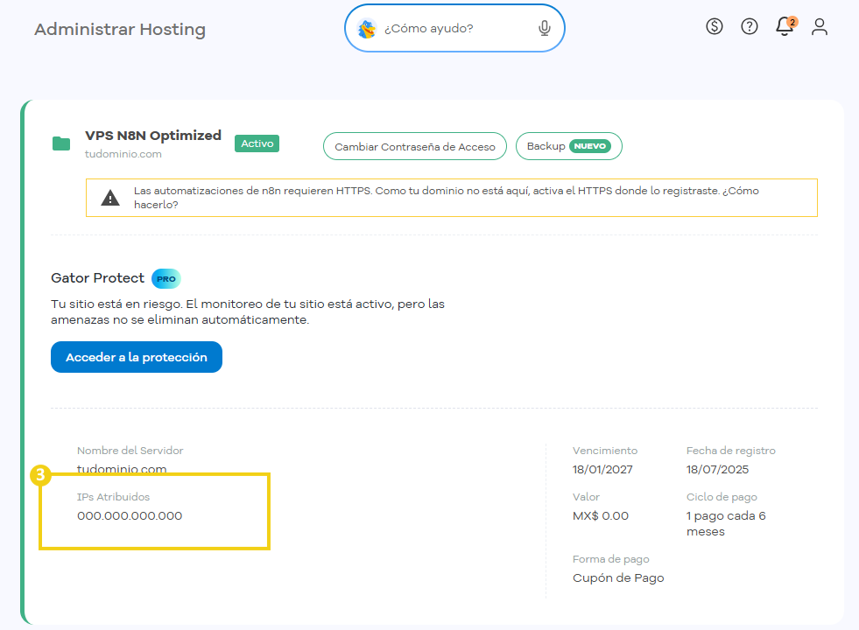Open the notifications bell
The image size is (859, 630).
pyautogui.click(x=785, y=26)
